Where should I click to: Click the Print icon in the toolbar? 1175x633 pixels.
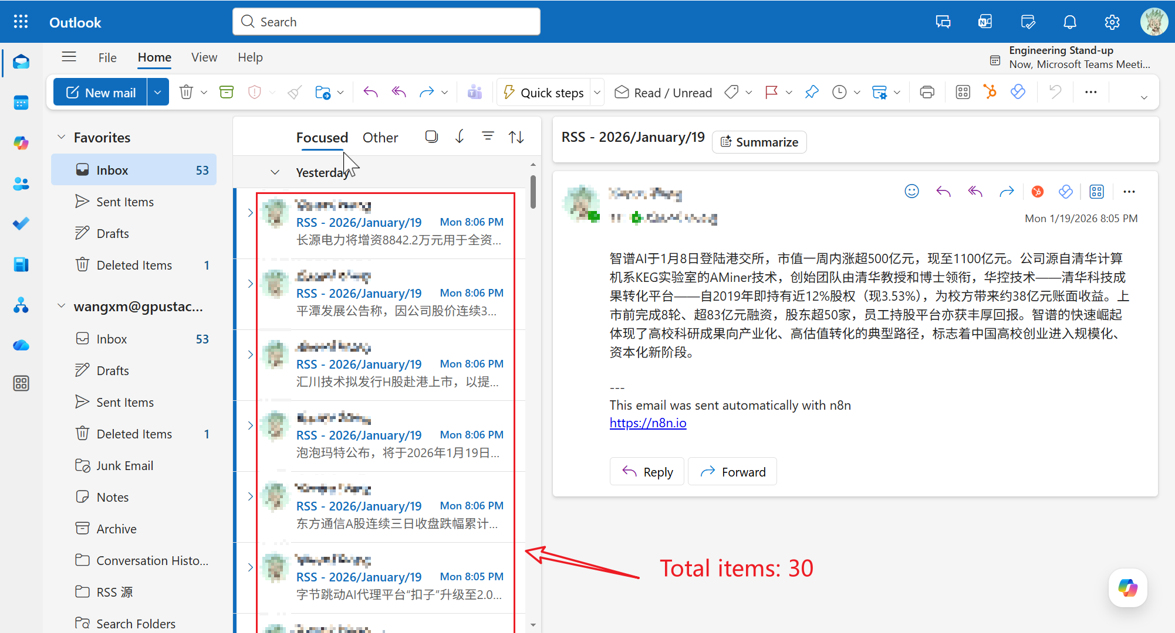(x=927, y=92)
